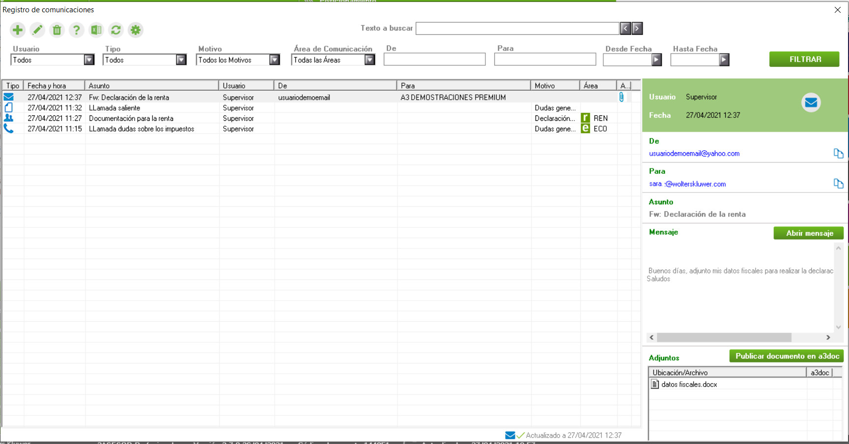Click the phone icon in the 11:15 row
Screen dimensions: 849x444
pyautogui.click(x=9, y=129)
